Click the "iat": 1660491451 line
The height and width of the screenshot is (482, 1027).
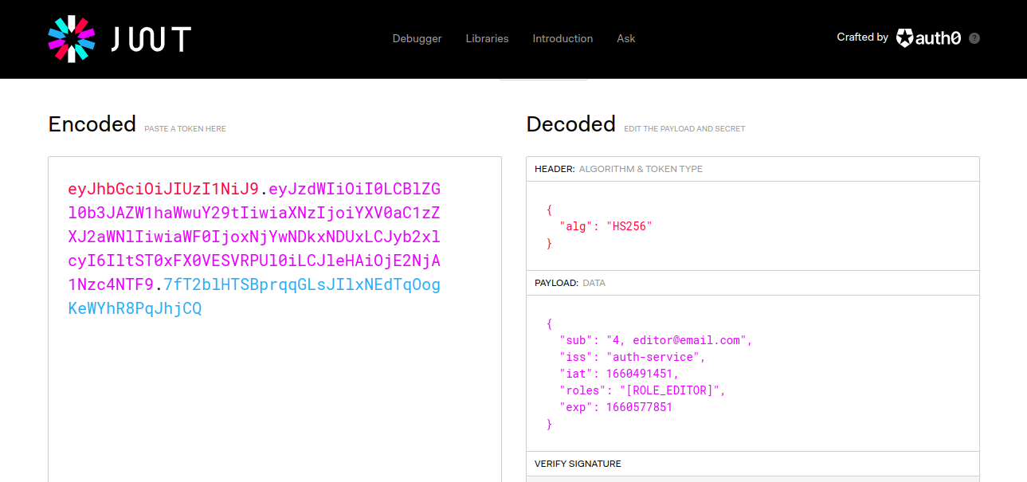coord(619,374)
